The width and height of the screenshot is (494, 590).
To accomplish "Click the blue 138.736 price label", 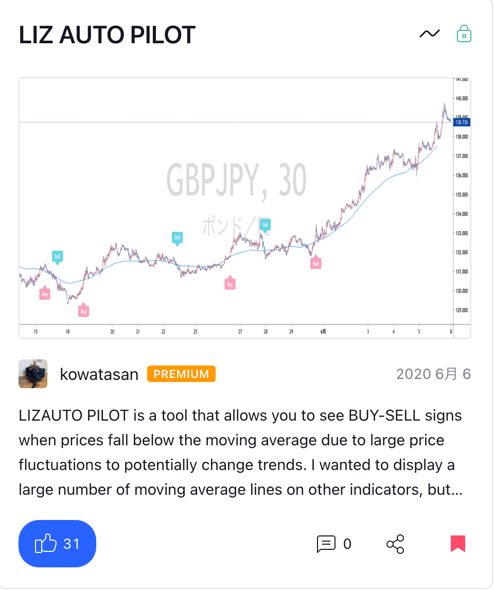I will (x=462, y=122).
